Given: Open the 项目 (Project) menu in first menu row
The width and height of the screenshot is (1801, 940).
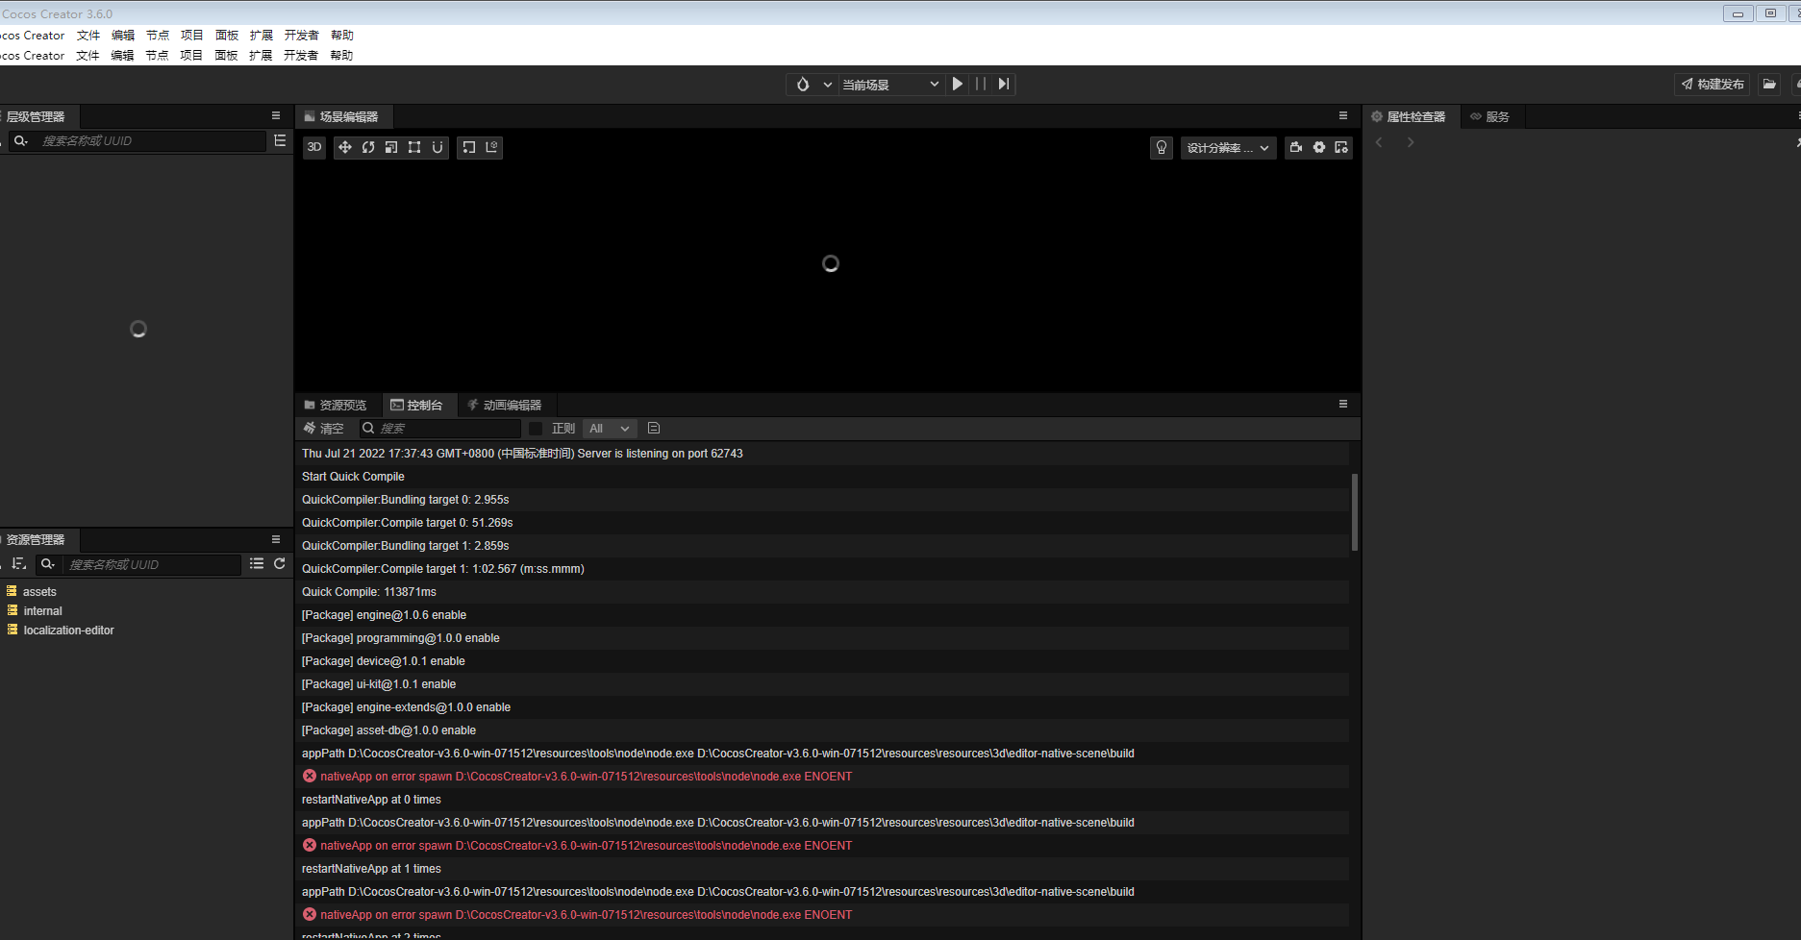Looking at the screenshot, I should click(x=192, y=36).
